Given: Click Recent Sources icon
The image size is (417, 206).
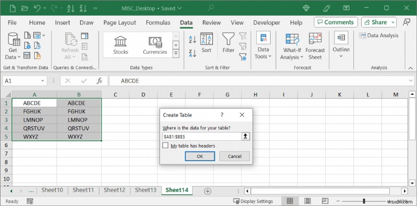Looking at the screenshot, I should pyautogui.click(x=37, y=45).
